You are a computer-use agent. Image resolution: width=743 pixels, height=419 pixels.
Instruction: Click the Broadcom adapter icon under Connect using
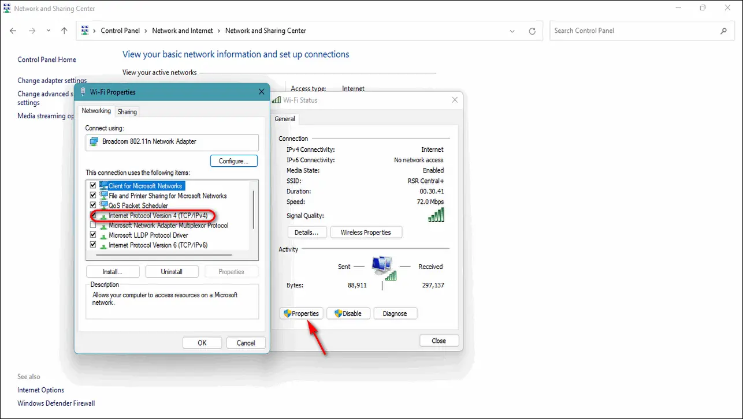[x=94, y=141]
